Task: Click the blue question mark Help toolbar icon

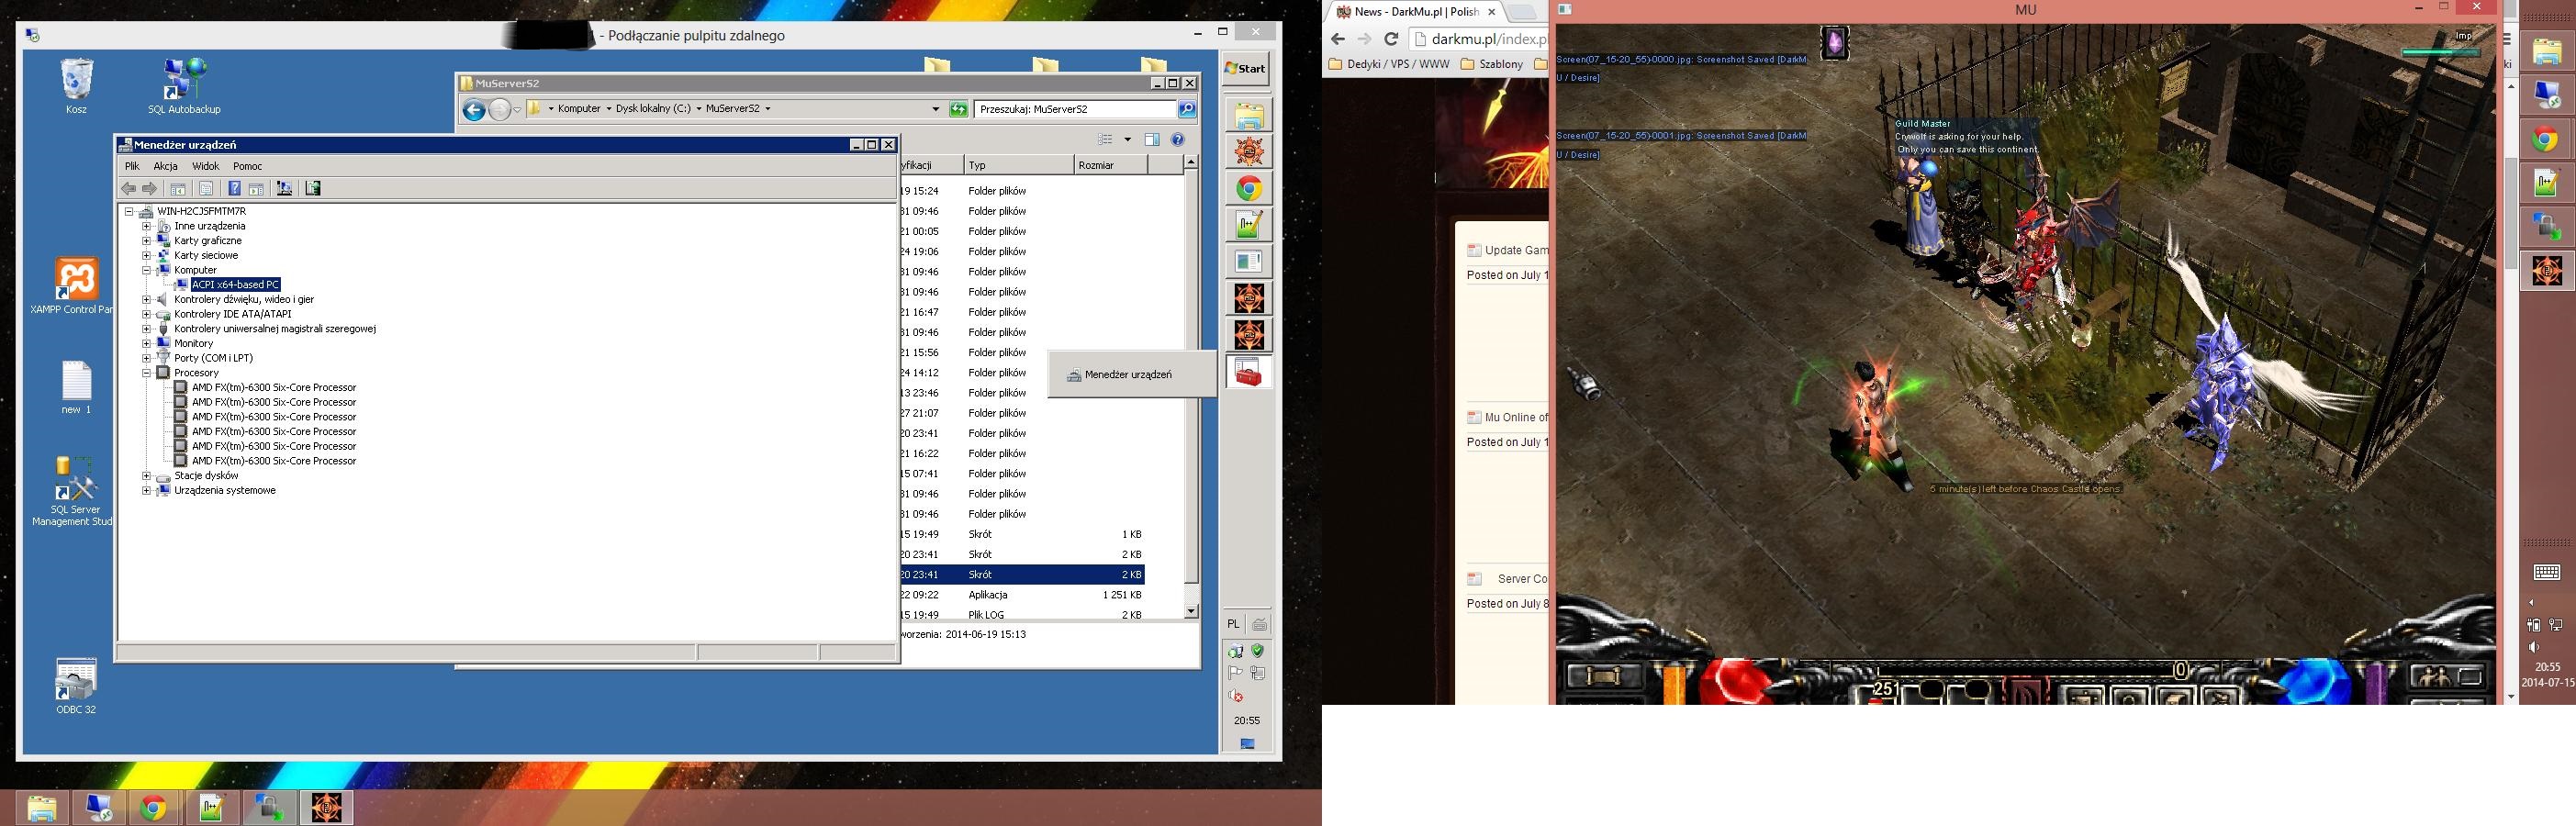Action: coord(234,189)
